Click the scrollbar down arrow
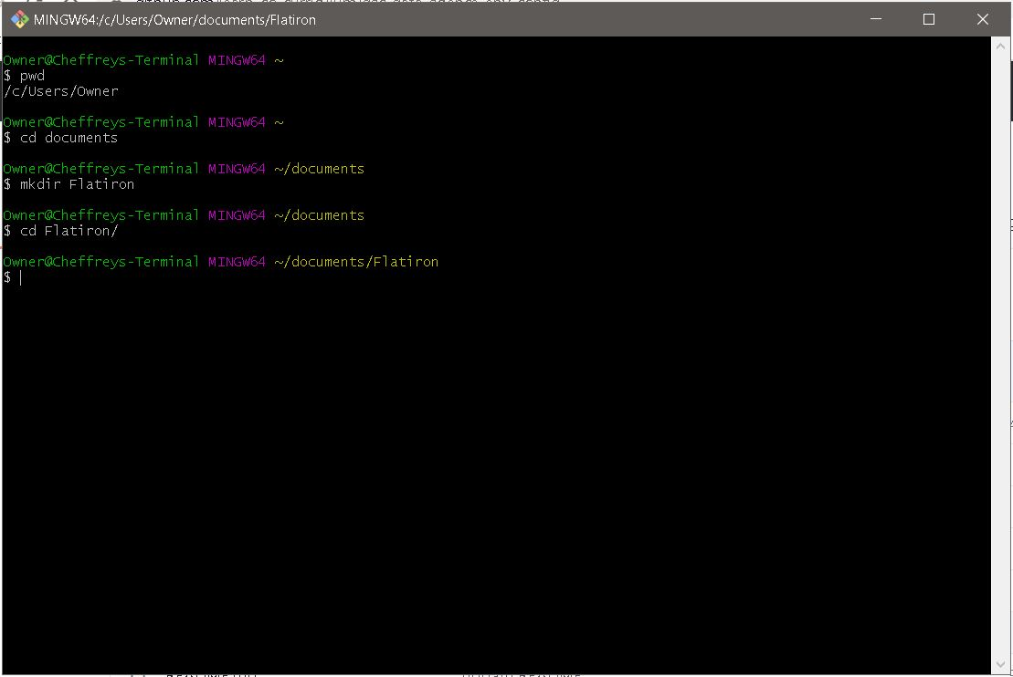Viewport: 1013px width, 677px height. (x=1000, y=664)
